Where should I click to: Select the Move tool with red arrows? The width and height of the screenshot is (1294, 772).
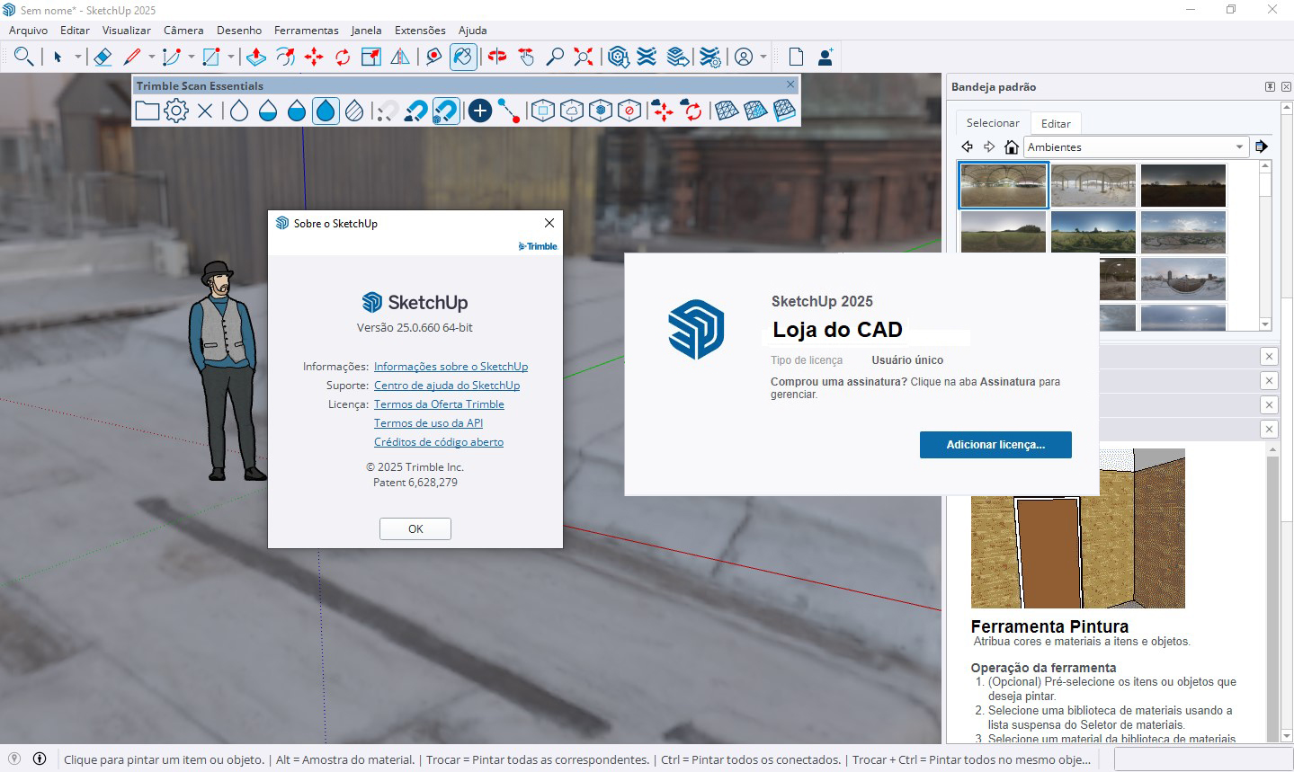tap(314, 57)
